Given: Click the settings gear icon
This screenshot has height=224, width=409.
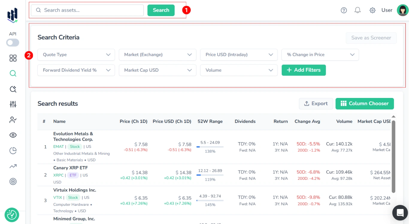Looking at the screenshot, I should [372, 10].
